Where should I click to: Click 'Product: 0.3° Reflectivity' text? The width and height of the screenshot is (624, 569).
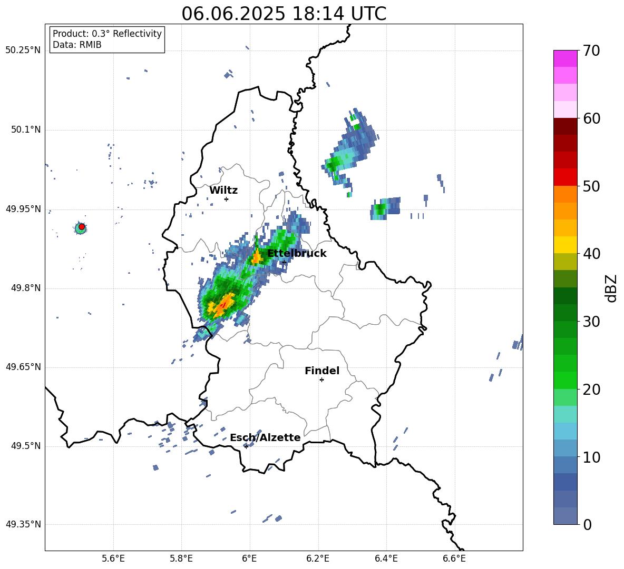[x=107, y=34]
